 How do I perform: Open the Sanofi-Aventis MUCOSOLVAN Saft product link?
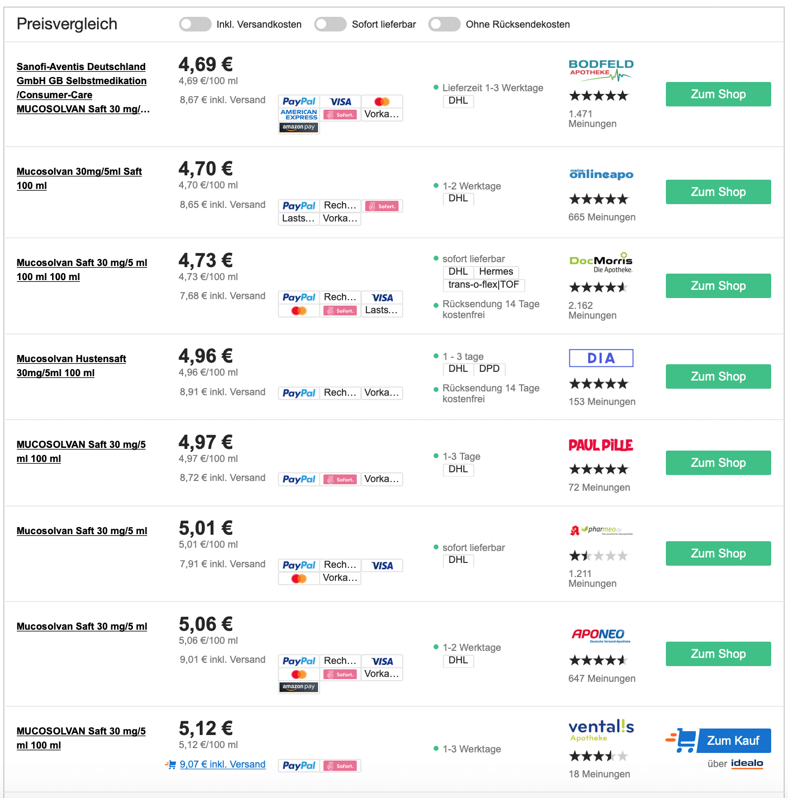(83, 88)
